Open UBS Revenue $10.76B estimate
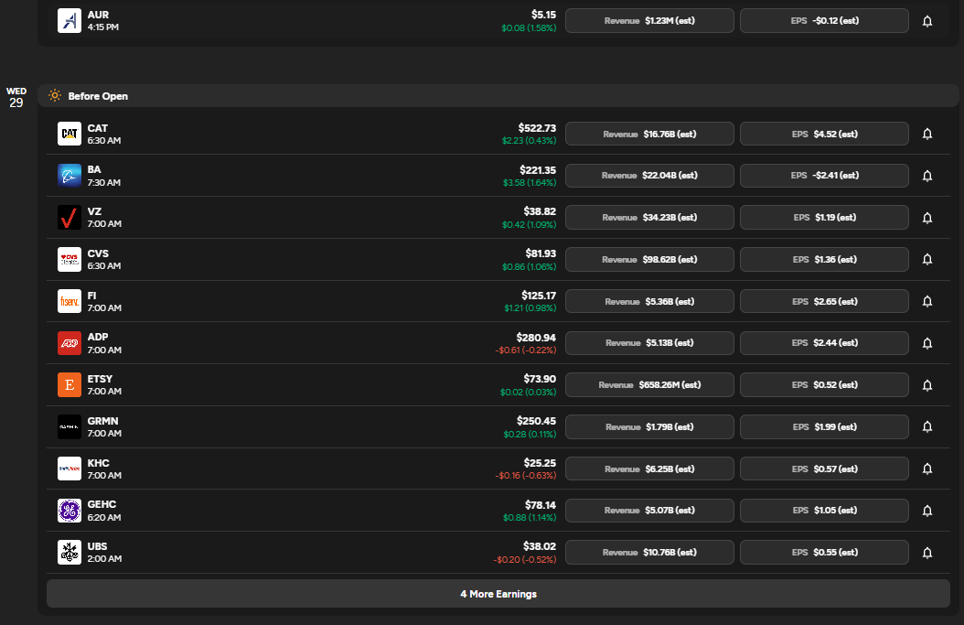964x625 pixels. click(650, 553)
